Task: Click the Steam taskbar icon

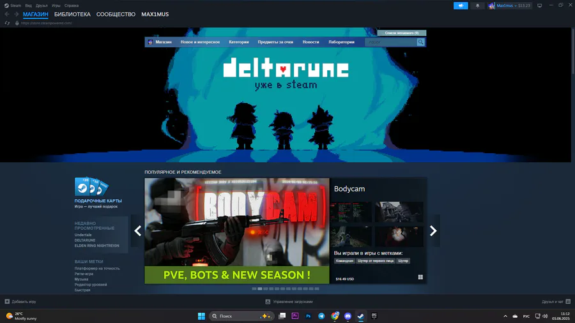Action: coord(361,316)
